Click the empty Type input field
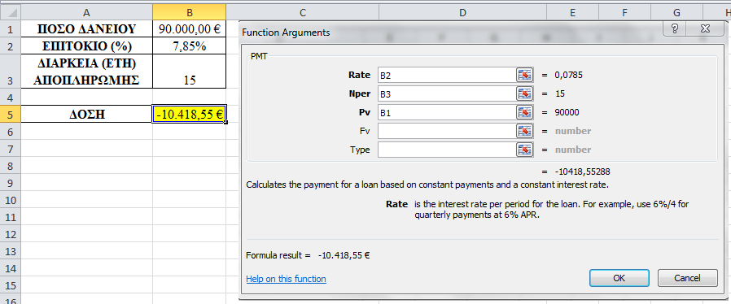 coord(447,150)
